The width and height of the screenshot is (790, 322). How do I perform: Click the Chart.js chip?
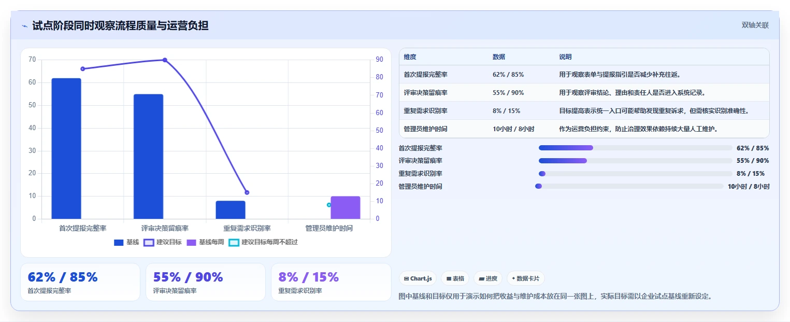[418, 278]
